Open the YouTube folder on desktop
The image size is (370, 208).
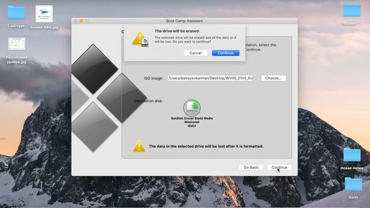point(352,10)
